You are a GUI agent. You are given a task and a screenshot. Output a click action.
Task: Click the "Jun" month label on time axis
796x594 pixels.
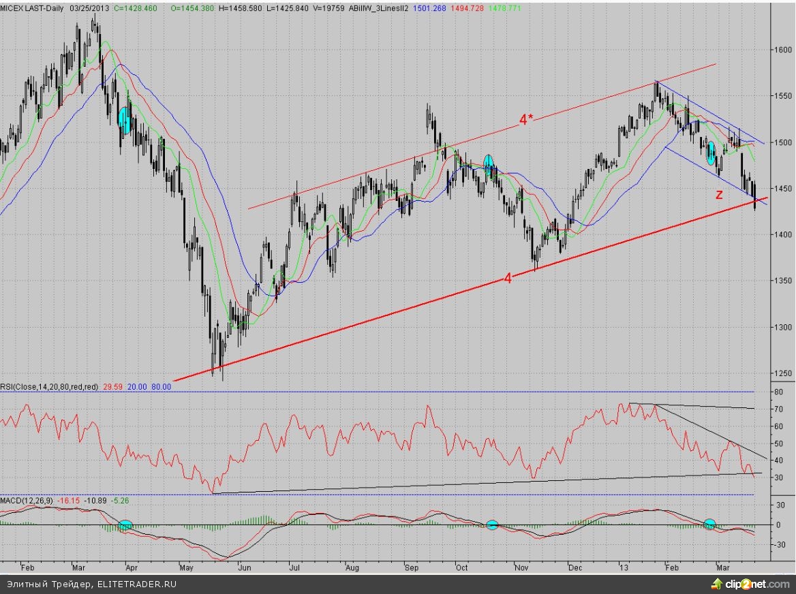(x=243, y=567)
